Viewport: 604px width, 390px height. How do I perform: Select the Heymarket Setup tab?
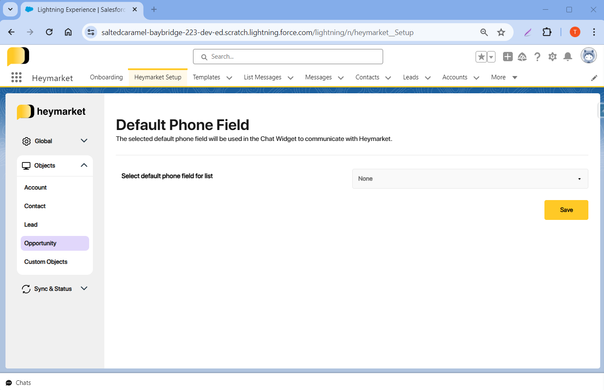tap(158, 77)
